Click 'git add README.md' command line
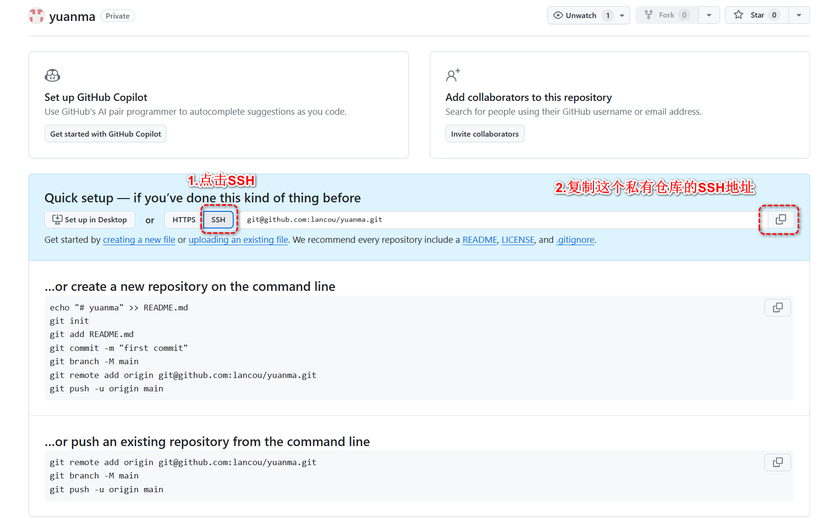This screenshot has height=527, width=831. pyautogui.click(x=92, y=334)
